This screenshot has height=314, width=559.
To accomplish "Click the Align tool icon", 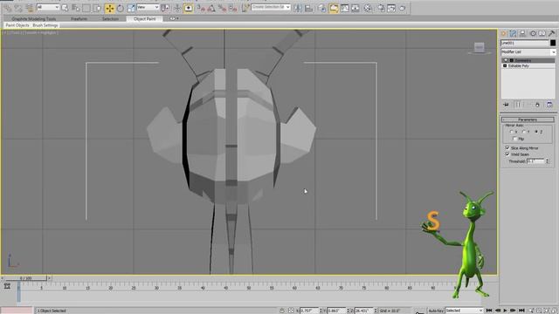I will point(308,8).
